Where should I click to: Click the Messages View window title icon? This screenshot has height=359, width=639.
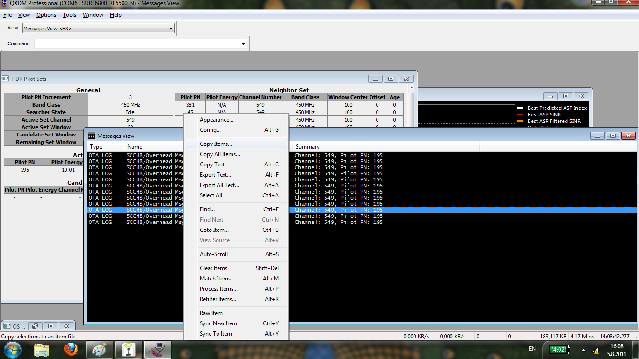(91, 136)
